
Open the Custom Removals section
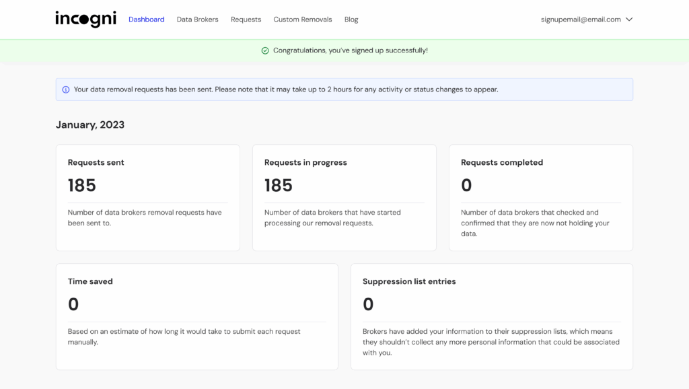pyautogui.click(x=302, y=20)
